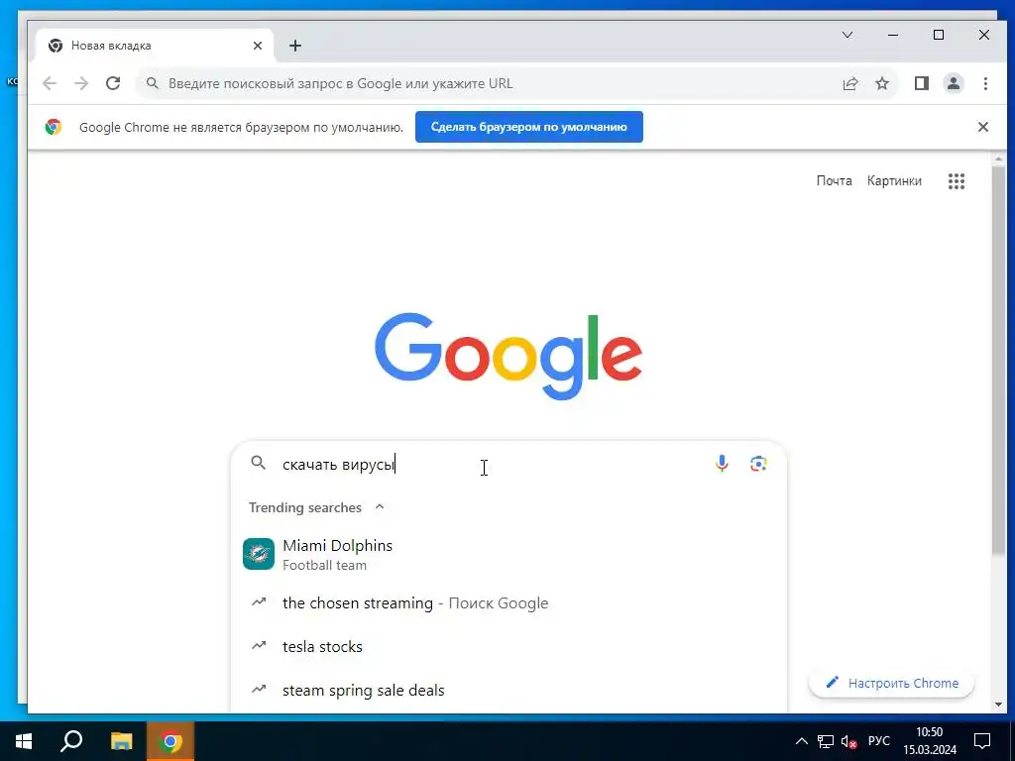Switch input language РУС

[x=878, y=741]
